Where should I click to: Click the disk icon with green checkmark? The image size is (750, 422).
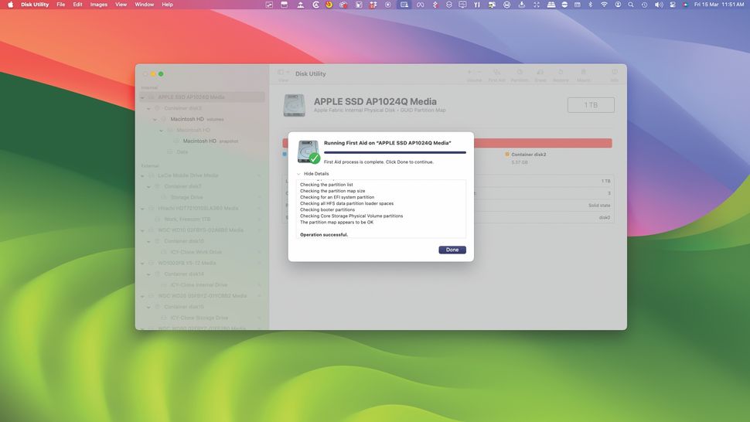click(309, 151)
